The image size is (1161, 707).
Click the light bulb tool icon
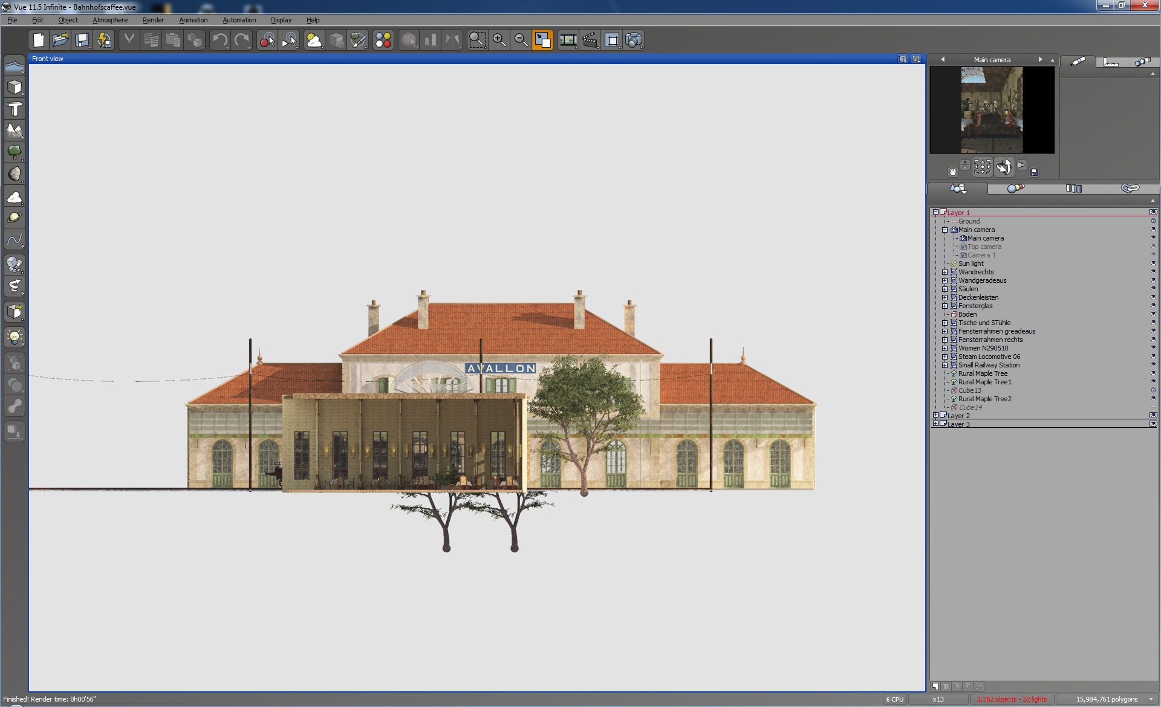tap(15, 337)
